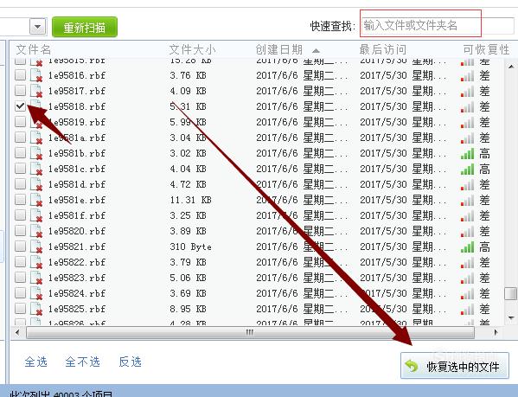Open the dropdown arrow beside 重新扫描

click(38, 27)
